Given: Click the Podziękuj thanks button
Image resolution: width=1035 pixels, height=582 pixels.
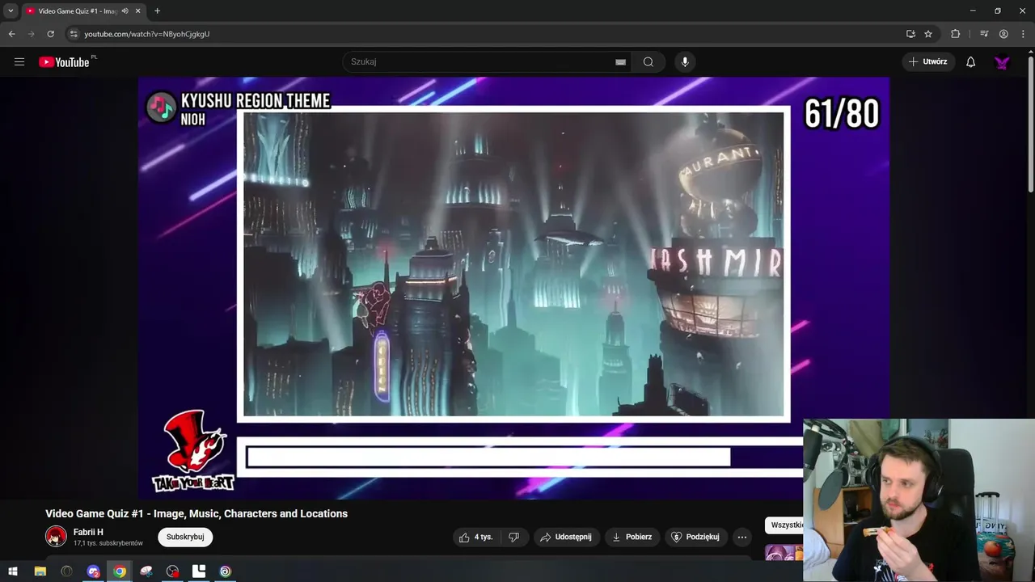Looking at the screenshot, I should tap(695, 537).
